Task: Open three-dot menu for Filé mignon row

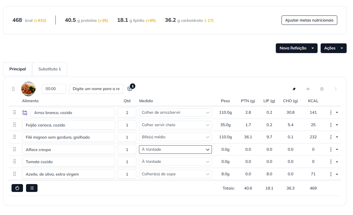Action: click(x=331, y=137)
